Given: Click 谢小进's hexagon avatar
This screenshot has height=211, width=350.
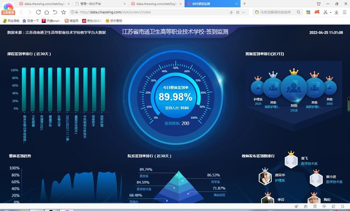Looking at the screenshot, I should coord(316,179).
